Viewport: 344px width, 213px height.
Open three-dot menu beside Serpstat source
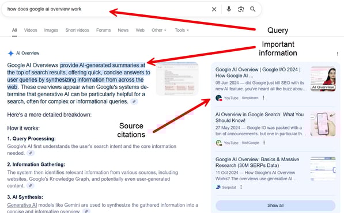tap(241, 187)
